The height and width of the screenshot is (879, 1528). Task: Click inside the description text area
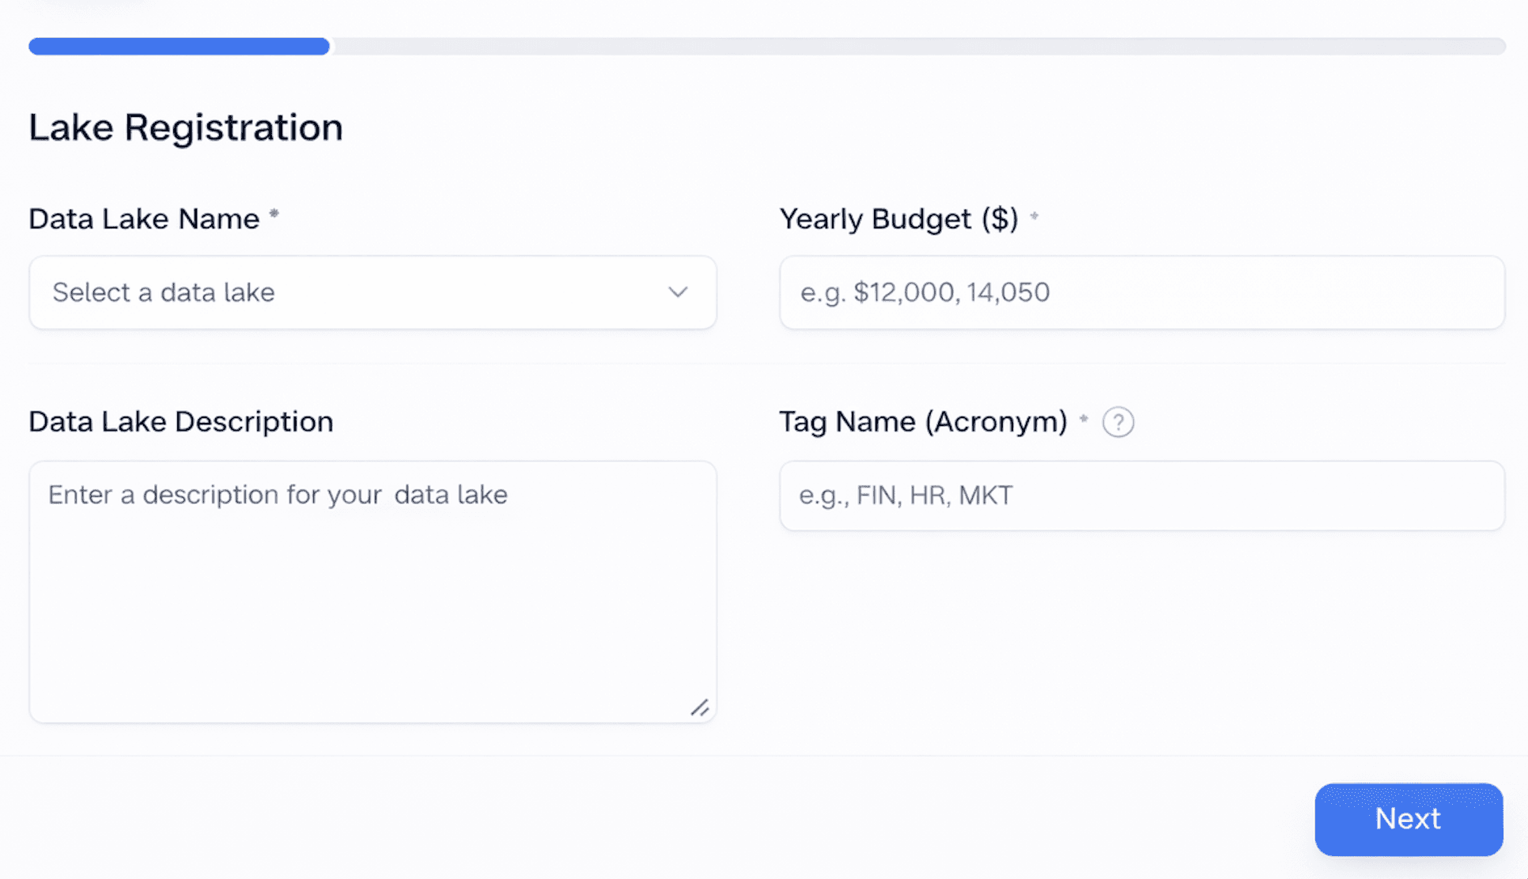(372, 591)
